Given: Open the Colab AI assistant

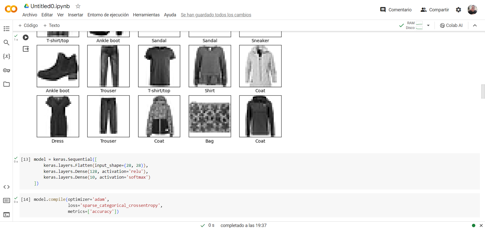Looking at the screenshot, I should coord(451,25).
